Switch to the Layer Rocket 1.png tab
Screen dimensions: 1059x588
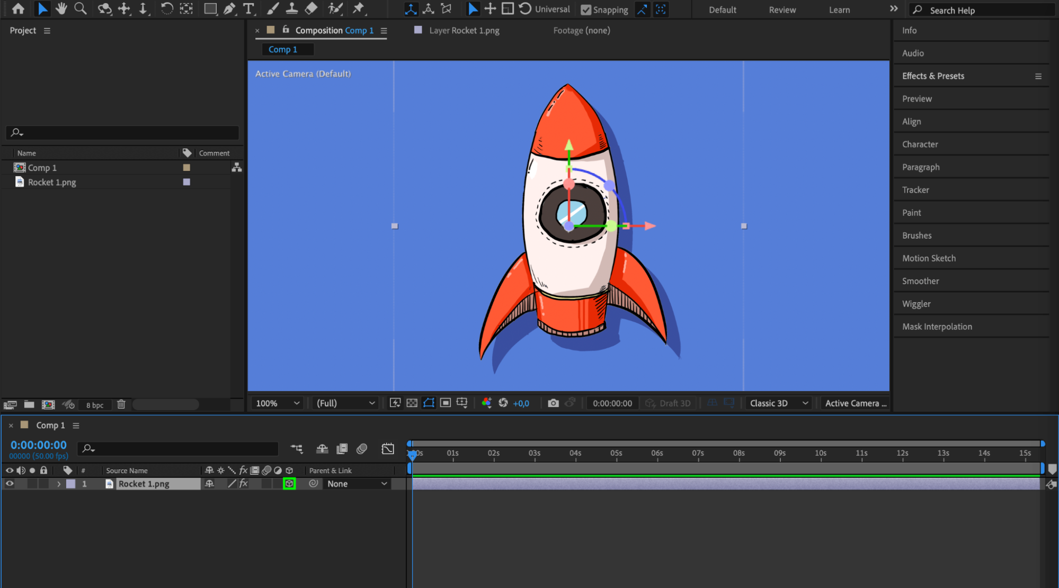point(464,30)
